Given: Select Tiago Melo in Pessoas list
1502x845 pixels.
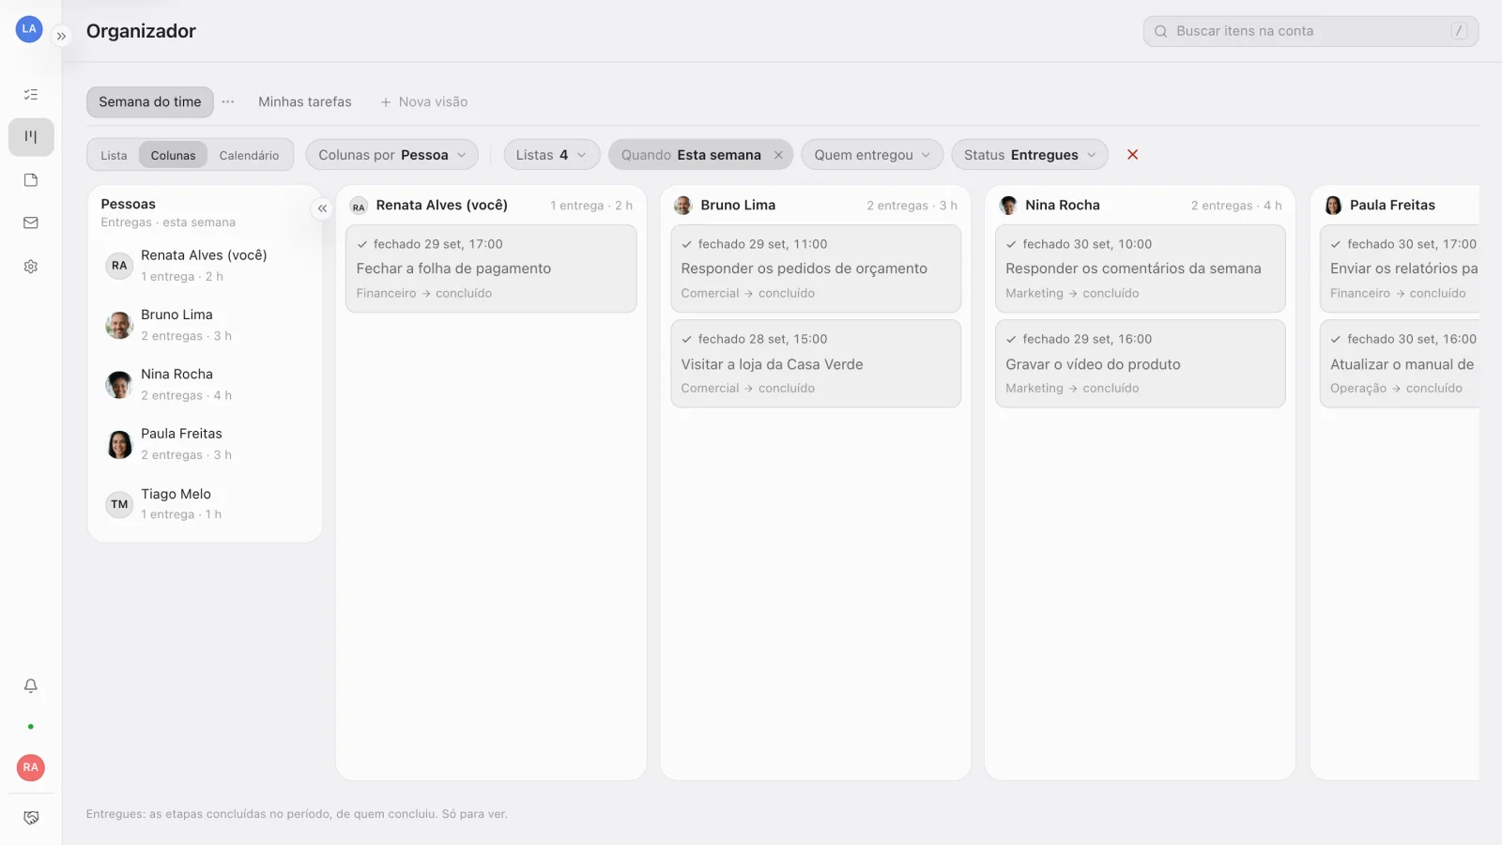Looking at the screenshot, I should [205, 503].
